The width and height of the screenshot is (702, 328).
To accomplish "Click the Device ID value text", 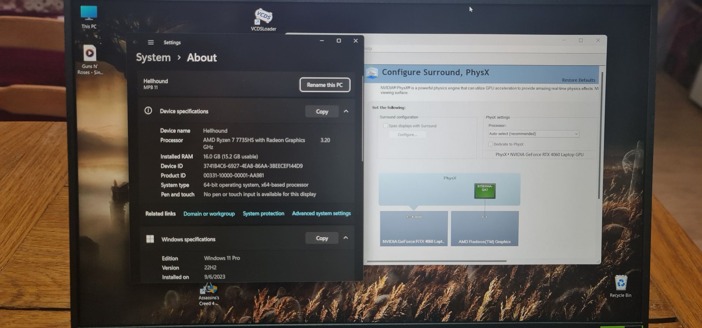I will coord(253,166).
